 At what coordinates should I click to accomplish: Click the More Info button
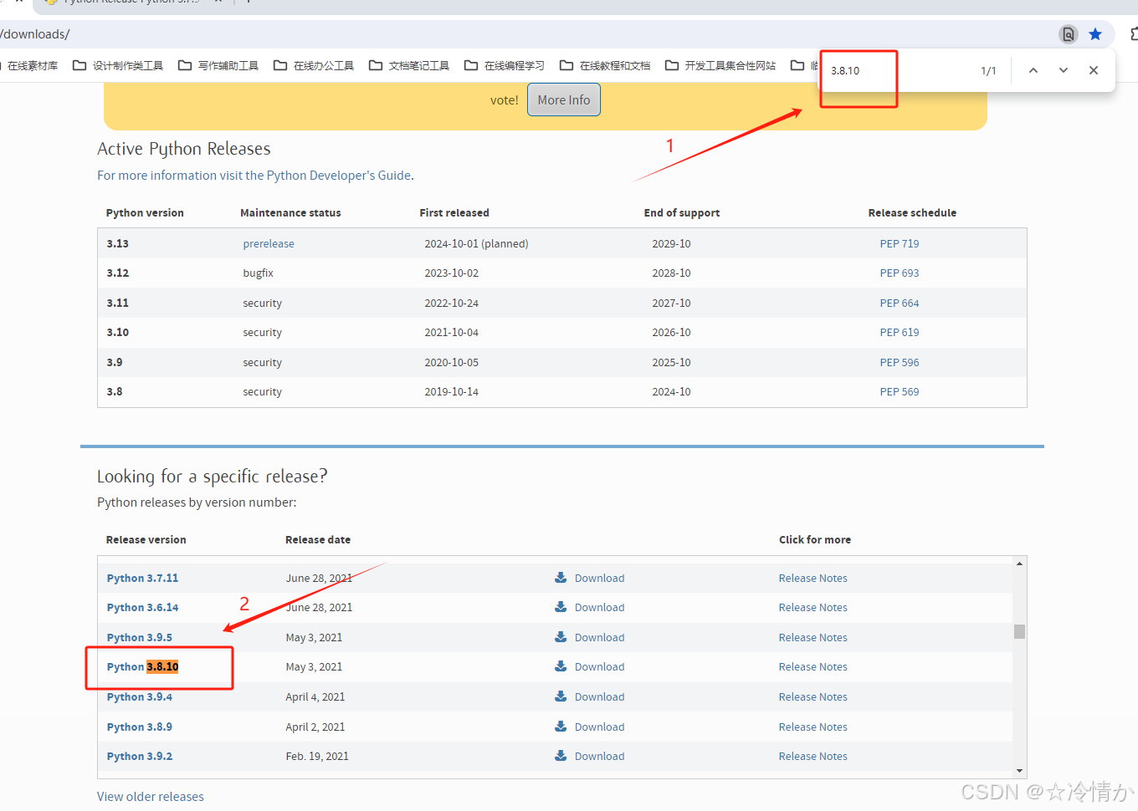click(564, 99)
